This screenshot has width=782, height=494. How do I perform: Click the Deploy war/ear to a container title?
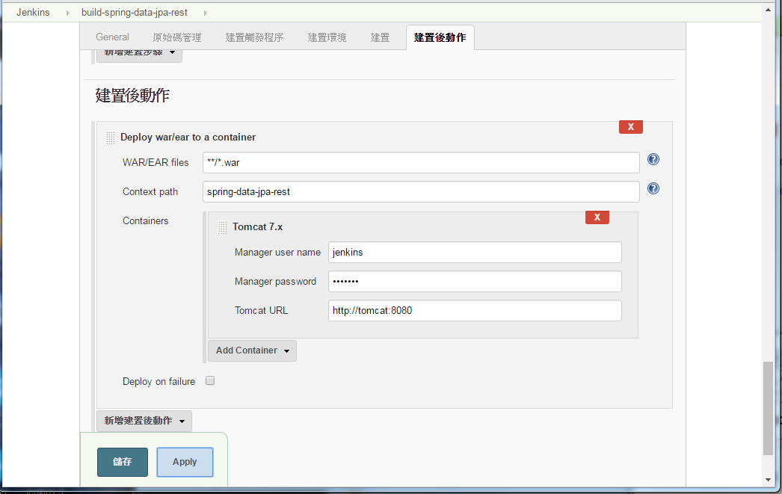click(188, 137)
